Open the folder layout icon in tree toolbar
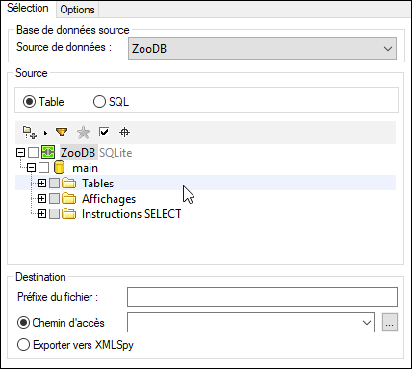The height and width of the screenshot is (369, 412). coord(30,133)
